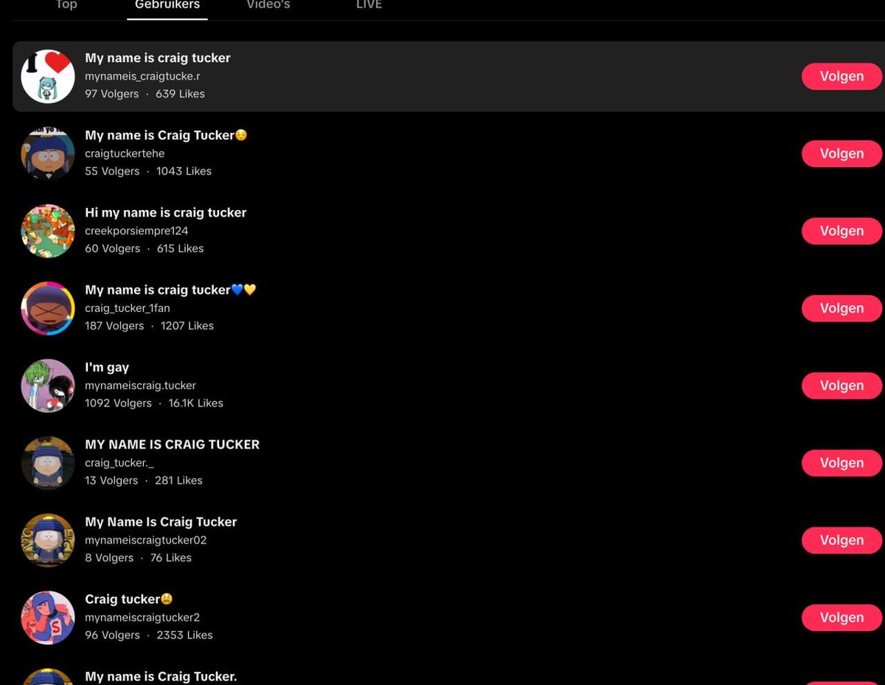Click username mynameiscraig.tucker

(140, 386)
